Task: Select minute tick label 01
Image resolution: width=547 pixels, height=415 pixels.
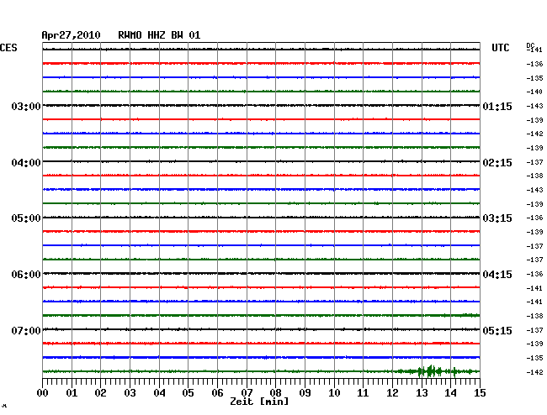Action: click(x=72, y=393)
